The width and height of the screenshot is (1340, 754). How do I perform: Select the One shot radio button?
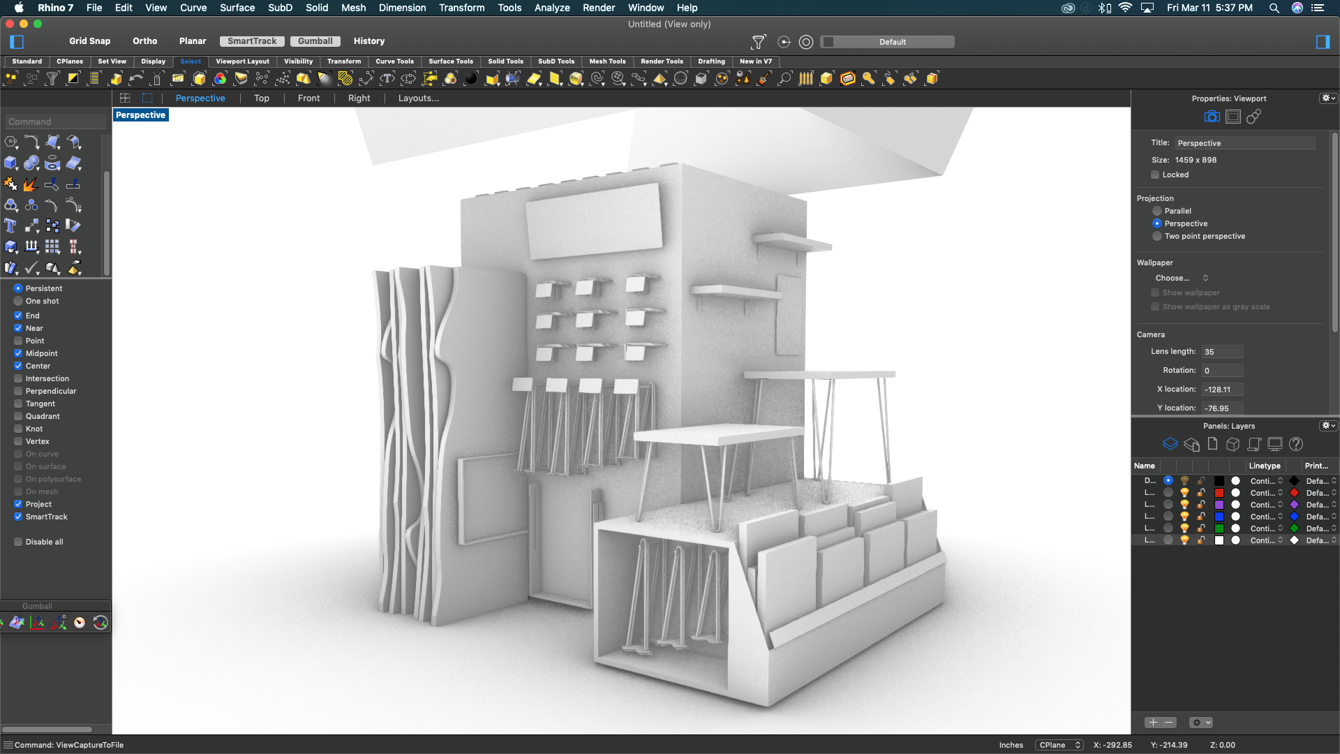18,301
